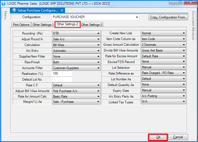Open the Configuration dropdown showing PURCHASE VOUCHER
This screenshot has width=198, height=142.
(137, 17)
